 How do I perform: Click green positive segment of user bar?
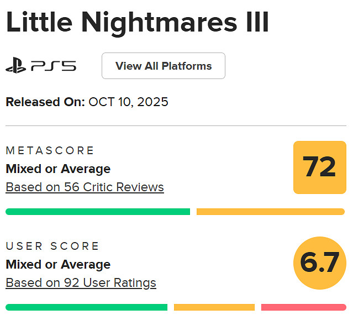point(86,307)
